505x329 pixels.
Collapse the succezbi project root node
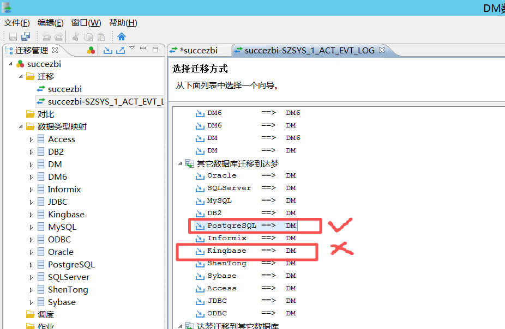pyautogui.click(x=10, y=64)
